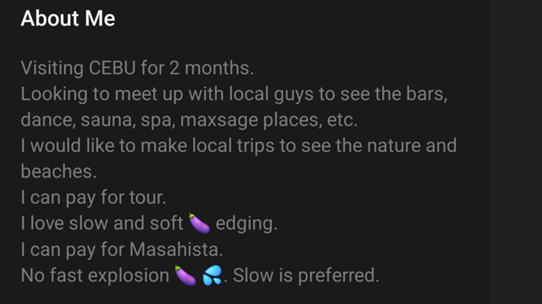Click the eggplant emoji after No fast explosion

tap(185, 275)
